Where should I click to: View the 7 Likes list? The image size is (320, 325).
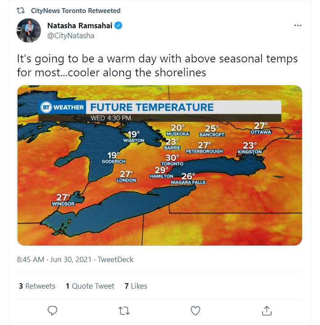[136, 286]
